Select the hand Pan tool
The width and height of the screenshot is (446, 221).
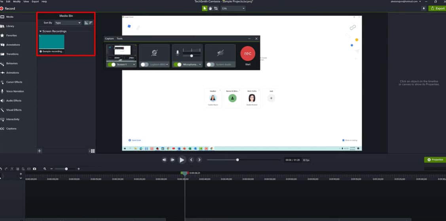[x=211, y=9]
